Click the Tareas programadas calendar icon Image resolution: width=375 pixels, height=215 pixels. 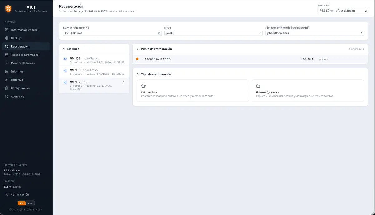[x=7, y=55]
